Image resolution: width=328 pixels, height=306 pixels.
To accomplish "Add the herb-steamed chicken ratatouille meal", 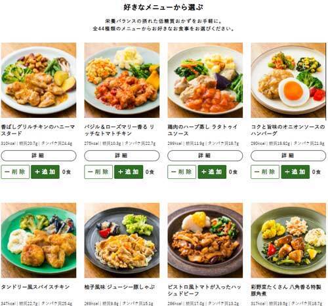I will click(212, 172).
